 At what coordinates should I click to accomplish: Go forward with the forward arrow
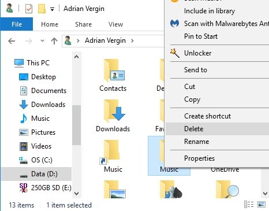(29, 41)
